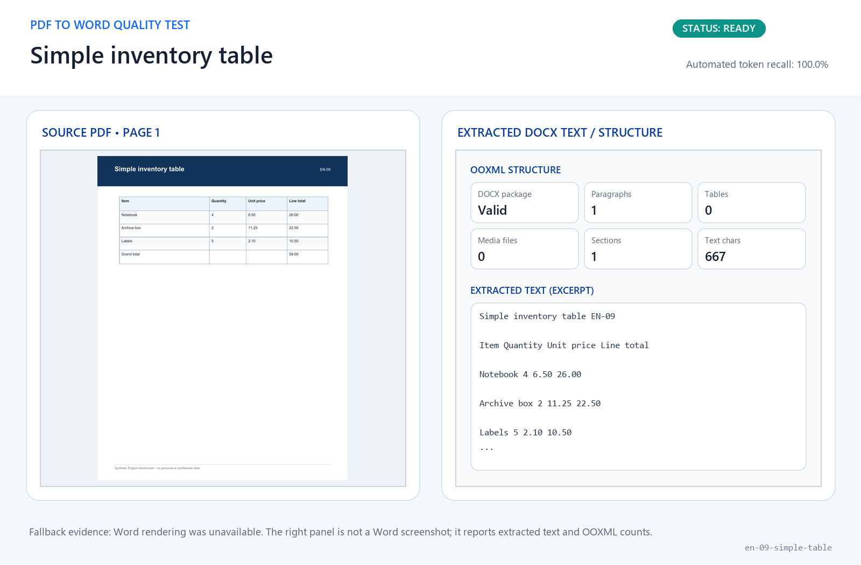Click the line 'Simple inventory table EN-09'
Screen dimensions: 861x565
click(547, 316)
